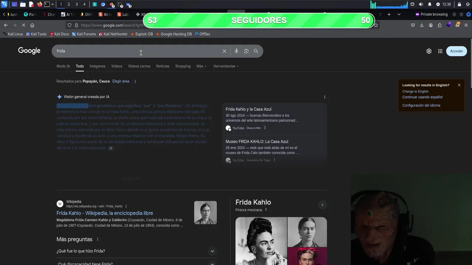Screen dimensions: 472x265
Task: Open the Kali applications menu icon
Action: (4, 4)
